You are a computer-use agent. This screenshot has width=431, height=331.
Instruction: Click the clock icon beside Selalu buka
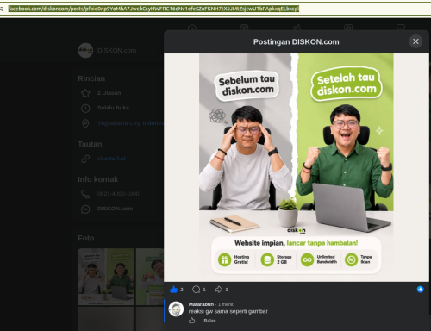(x=85, y=108)
